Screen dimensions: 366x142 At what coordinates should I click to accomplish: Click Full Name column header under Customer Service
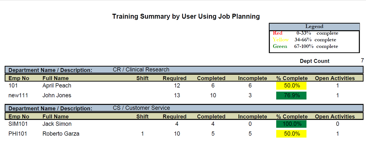tap(55, 117)
